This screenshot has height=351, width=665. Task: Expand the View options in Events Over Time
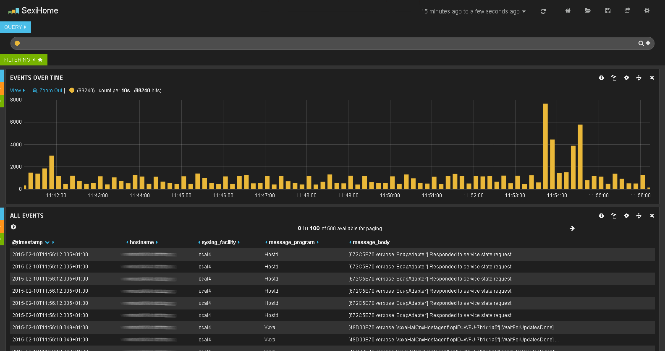[17, 91]
